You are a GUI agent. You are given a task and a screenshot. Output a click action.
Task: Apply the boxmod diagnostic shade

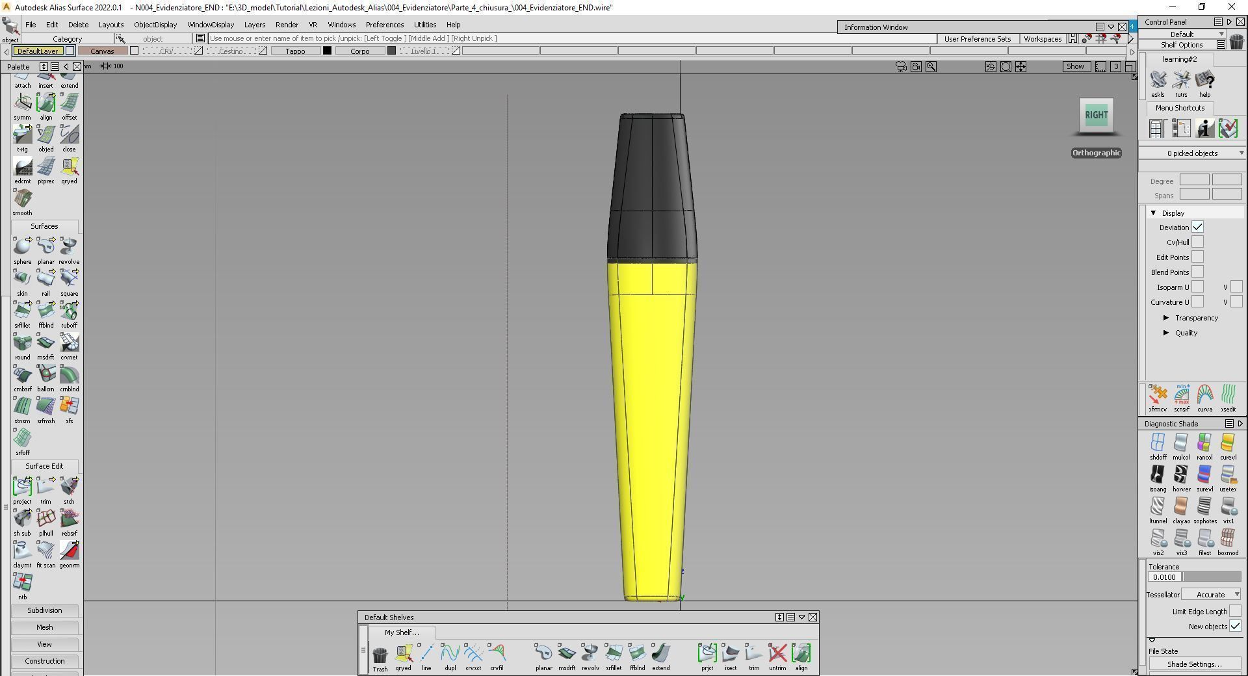point(1228,538)
